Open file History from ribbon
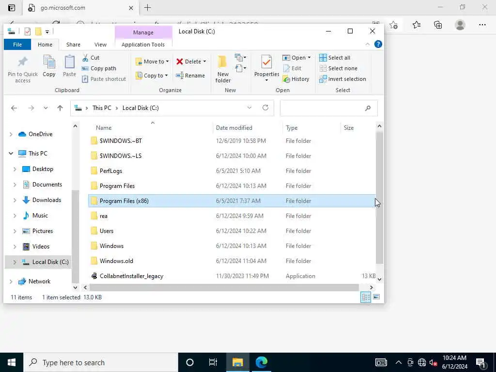Viewport: 496px width, 372px height. [x=296, y=79]
